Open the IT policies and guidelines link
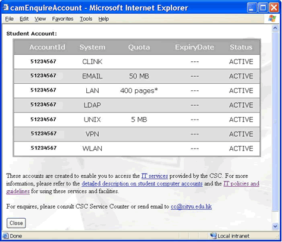The image size is (282, 242). coord(241,184)
